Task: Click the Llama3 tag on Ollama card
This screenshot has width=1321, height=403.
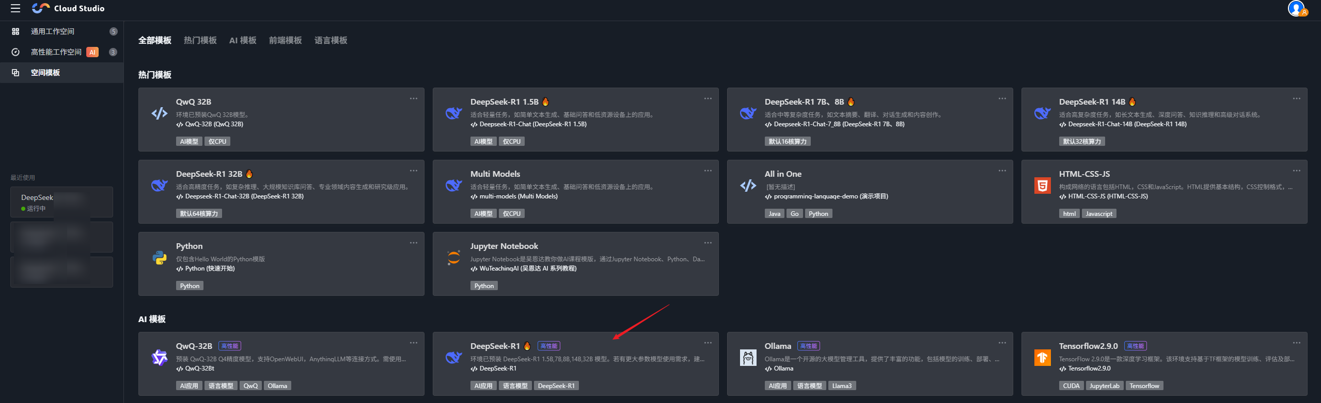Action: pyautogui.click(x=842, y=386)
